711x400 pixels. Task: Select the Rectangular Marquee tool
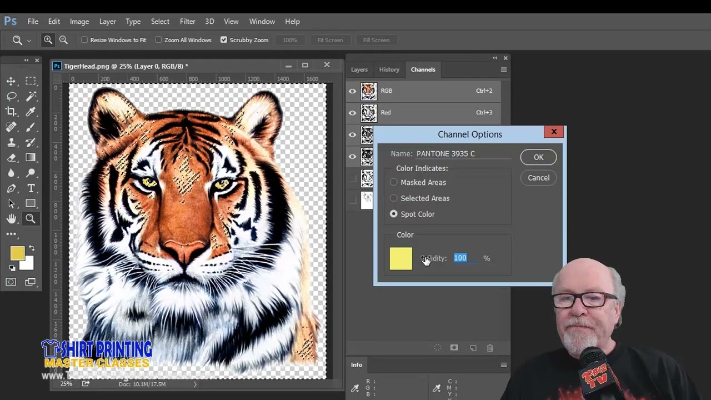click(x=31, y=81)
